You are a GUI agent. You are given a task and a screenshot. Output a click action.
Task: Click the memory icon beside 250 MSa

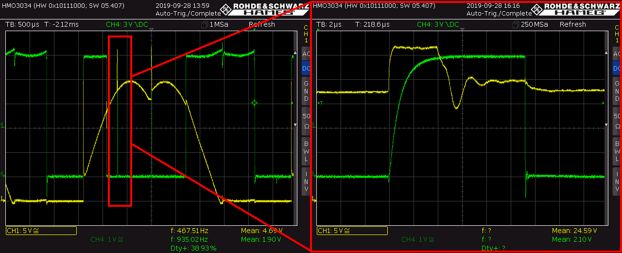[516, 24]
